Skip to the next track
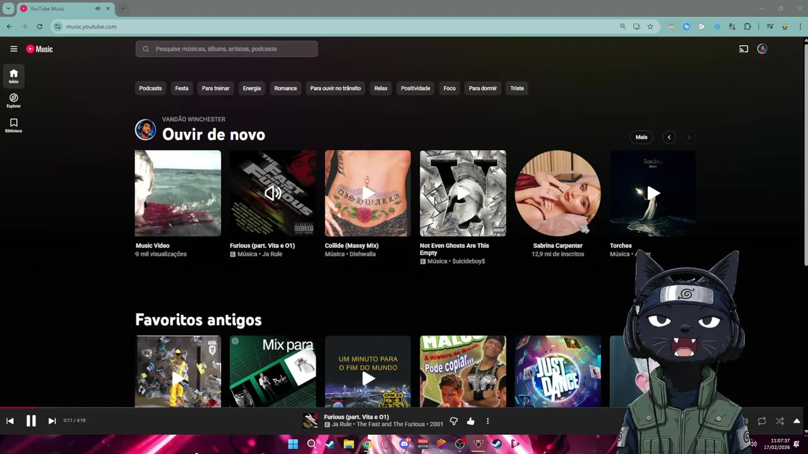This screenshot has width=808, height=454. (52, 421)
